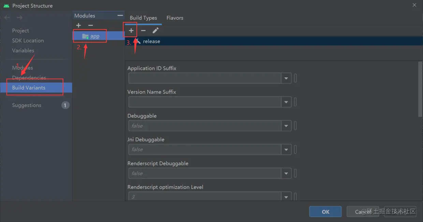The height and width of the screenshot is (222, 423).
Task: Click the Renderscript optimization Level field
Action: pyautogui.click(x=205, y=196)
